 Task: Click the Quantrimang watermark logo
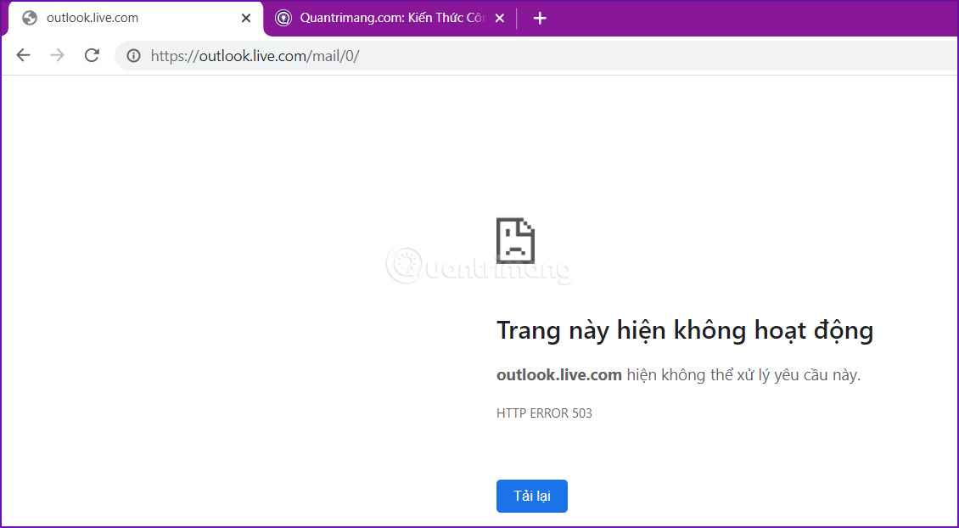point(479,267)
